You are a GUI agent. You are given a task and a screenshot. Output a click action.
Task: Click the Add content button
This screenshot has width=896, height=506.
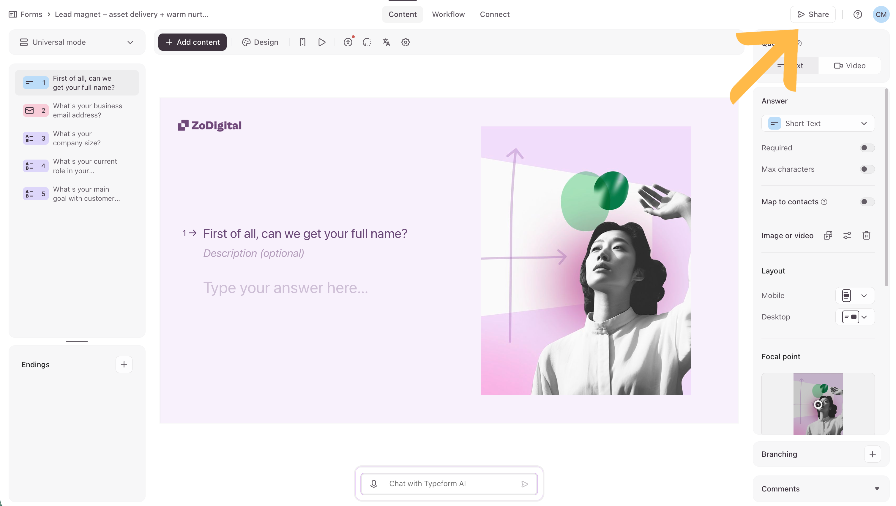(192, 42)
